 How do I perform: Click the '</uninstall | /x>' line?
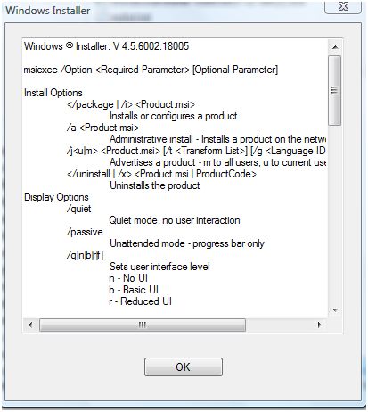point(161,174)
